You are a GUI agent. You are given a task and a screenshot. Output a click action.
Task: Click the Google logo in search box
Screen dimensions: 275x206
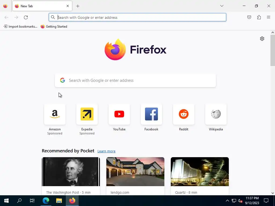[62, 80]
